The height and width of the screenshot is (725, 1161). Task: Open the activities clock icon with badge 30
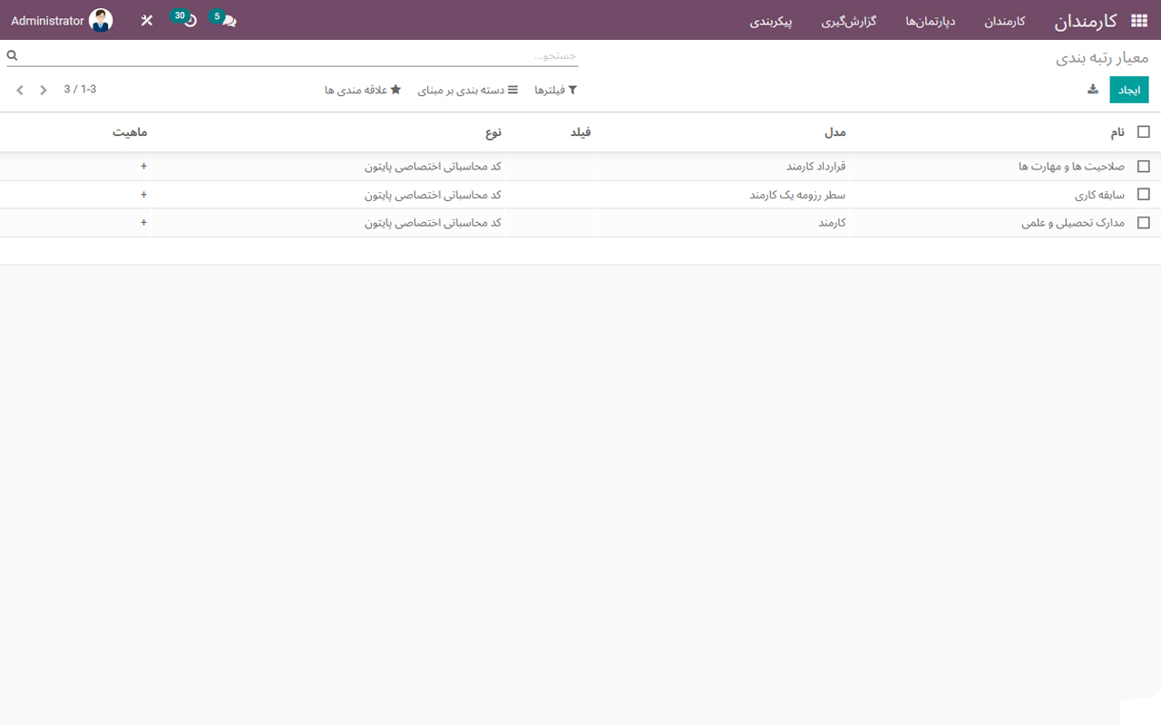(190, 21)
